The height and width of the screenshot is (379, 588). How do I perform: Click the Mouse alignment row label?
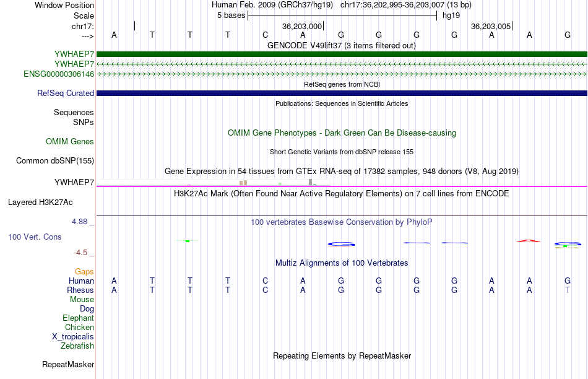(82, 300)
